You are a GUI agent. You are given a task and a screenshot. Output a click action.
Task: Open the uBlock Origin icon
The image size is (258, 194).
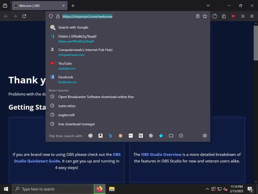pyautogui.click(x=233, y=16)
